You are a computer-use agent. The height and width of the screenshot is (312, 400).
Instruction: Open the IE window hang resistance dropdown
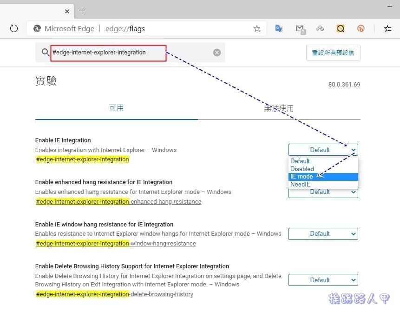(323, 233)
